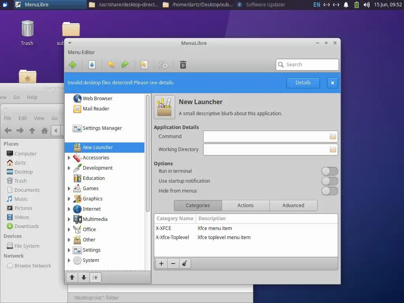Remove category with minus button
Screen dimensions: 404x303
[173, 264]
